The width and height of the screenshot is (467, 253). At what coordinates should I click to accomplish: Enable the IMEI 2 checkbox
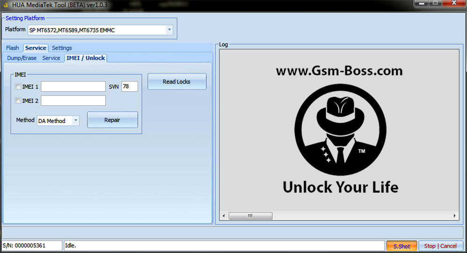[x=18, y=101]
